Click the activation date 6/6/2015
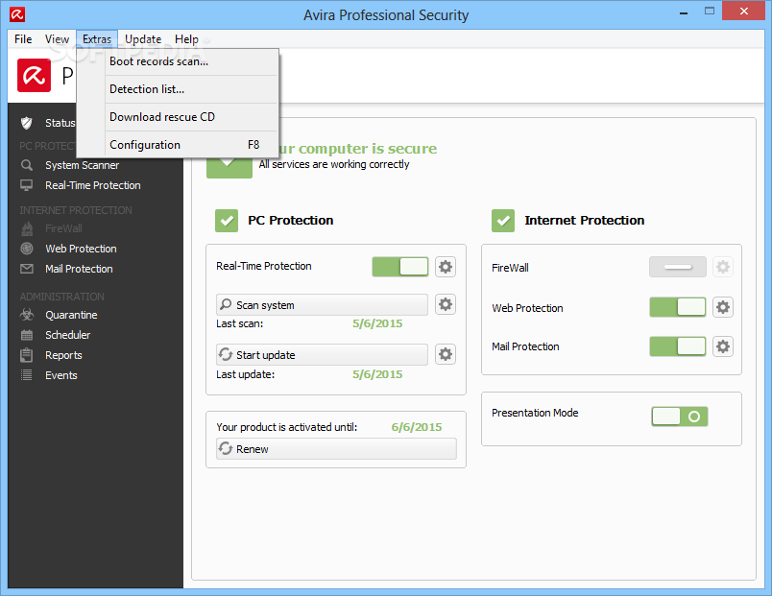The image size is (772, 596). pyautogui.click(x=417, y=427)
